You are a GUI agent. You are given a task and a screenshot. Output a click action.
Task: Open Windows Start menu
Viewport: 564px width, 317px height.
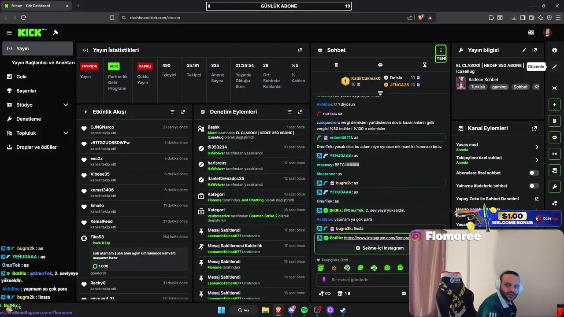point(221,310)
